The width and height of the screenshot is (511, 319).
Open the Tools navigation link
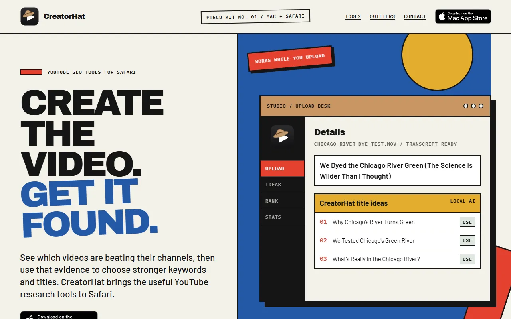click(x=353, y=16)
